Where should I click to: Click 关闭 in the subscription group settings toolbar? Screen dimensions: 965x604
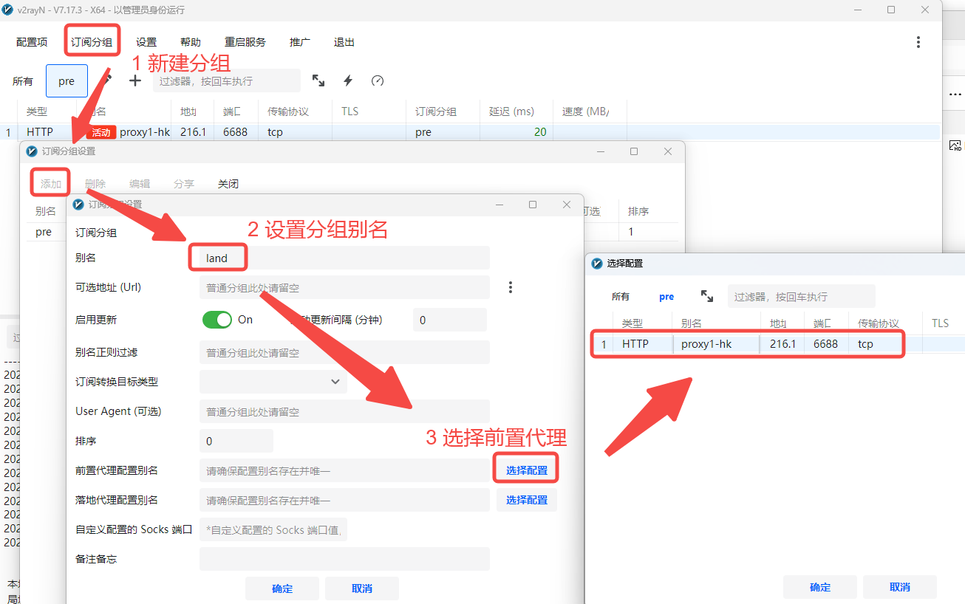click(228, 184)
